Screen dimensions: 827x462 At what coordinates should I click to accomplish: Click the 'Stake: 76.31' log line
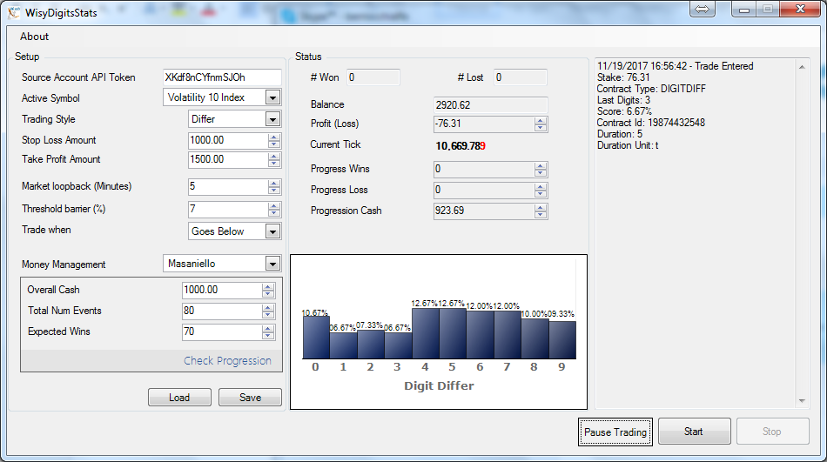coord(623,77)
